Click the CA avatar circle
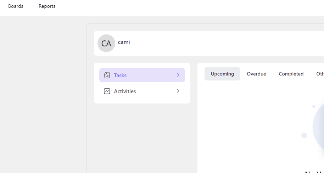Image resolution: width=324 pixels, height=173 pixels. click(x=106, y=43)
